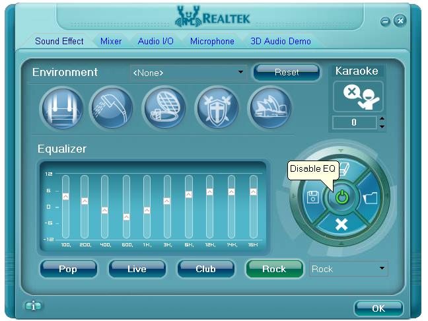This screenshot has height=321, width=428.
Task: Click the 600 Hz equalizer slider handle
Action: pos(126,217)
